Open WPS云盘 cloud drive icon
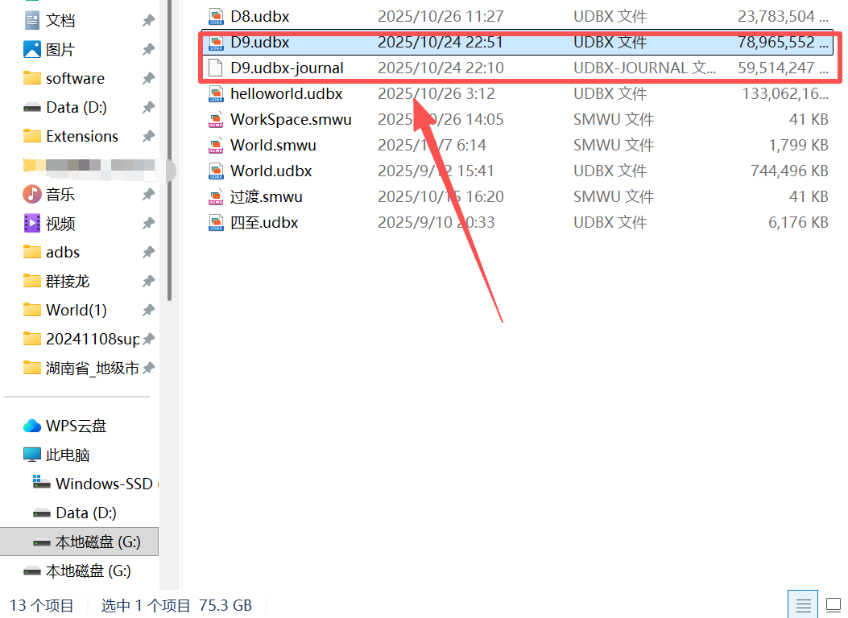 pos(32,426)
